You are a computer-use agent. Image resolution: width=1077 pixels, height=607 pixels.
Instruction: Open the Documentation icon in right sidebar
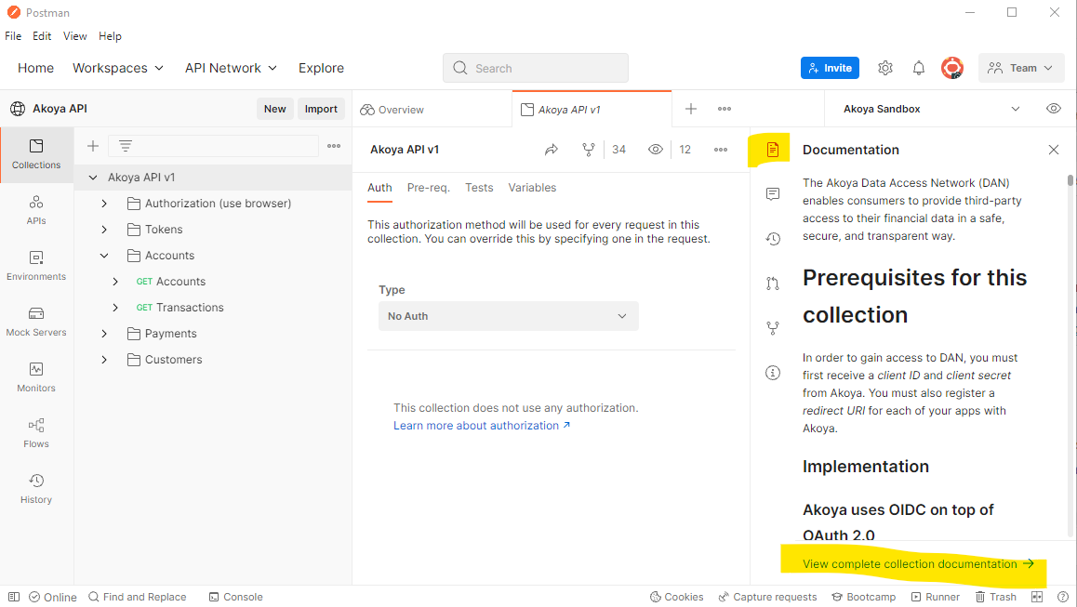[x=773, y=150]
